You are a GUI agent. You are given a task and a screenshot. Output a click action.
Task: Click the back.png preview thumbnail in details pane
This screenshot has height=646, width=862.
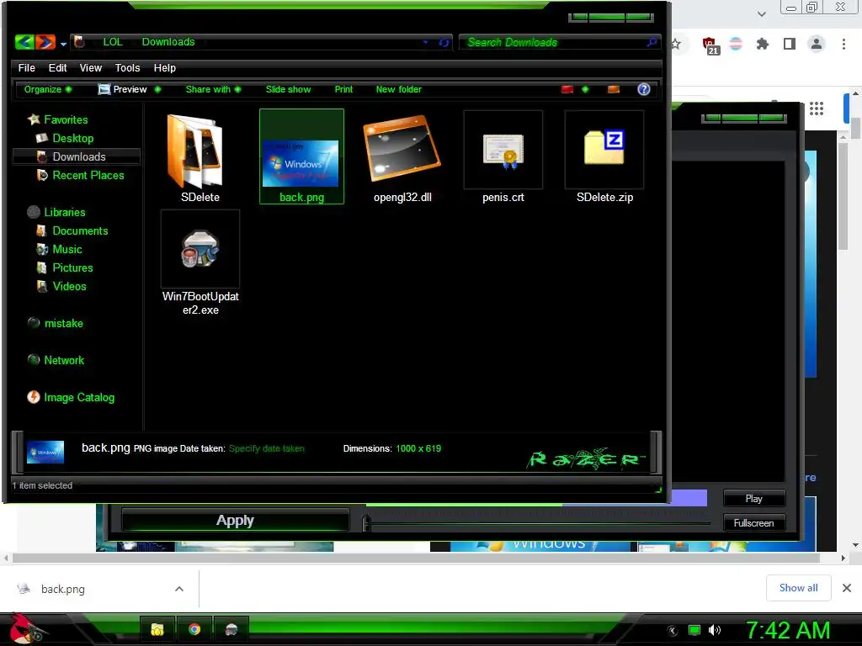coord(45,452)
